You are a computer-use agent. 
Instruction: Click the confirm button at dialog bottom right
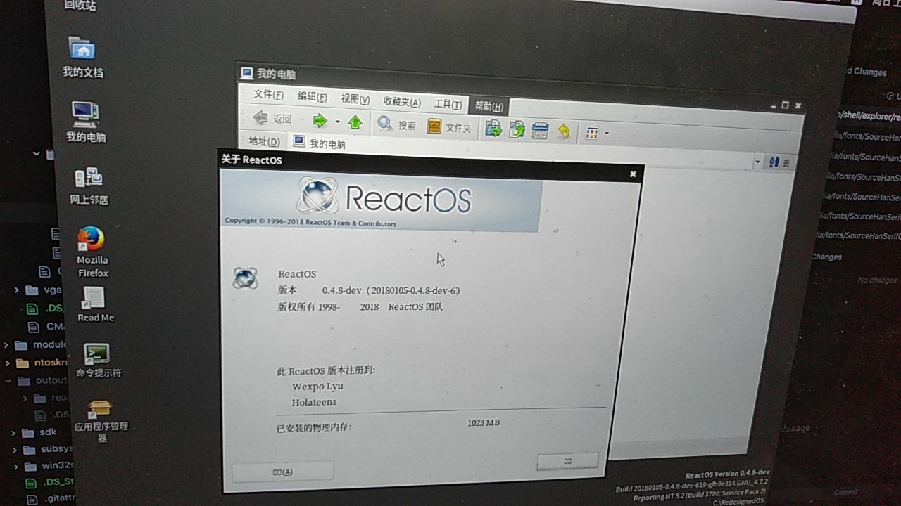tap(567, 461)
